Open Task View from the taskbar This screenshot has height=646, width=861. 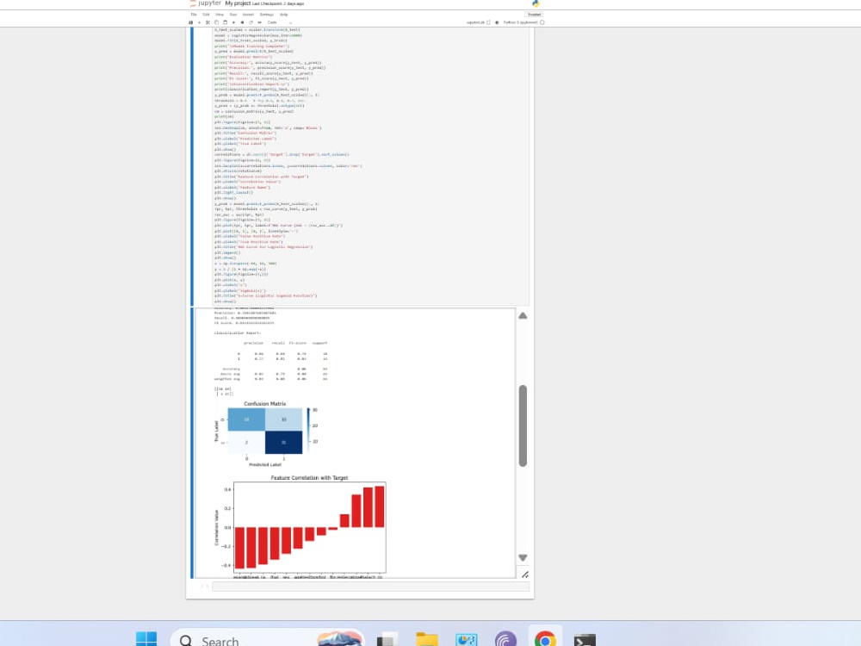click(387, 639)
